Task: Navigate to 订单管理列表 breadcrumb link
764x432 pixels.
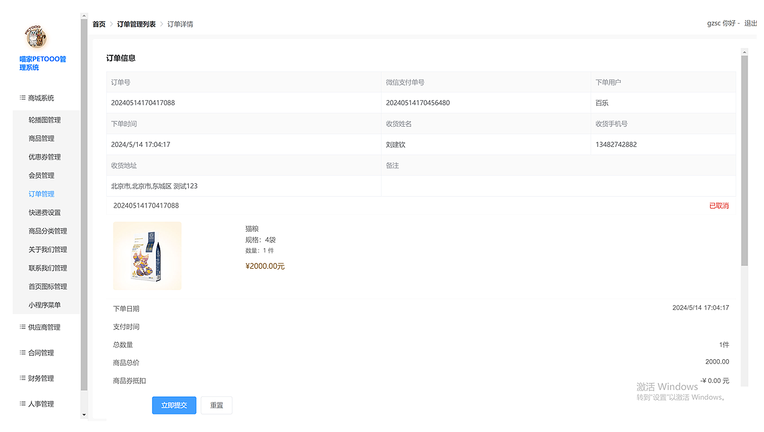Action: (137, 24)
